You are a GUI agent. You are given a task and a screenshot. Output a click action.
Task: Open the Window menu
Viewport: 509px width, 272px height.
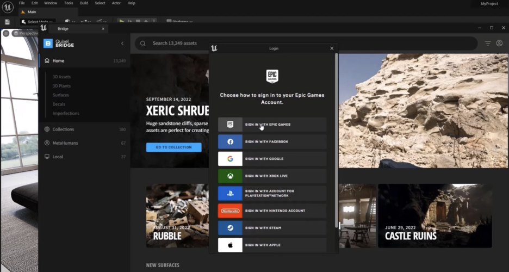(51, 3)
